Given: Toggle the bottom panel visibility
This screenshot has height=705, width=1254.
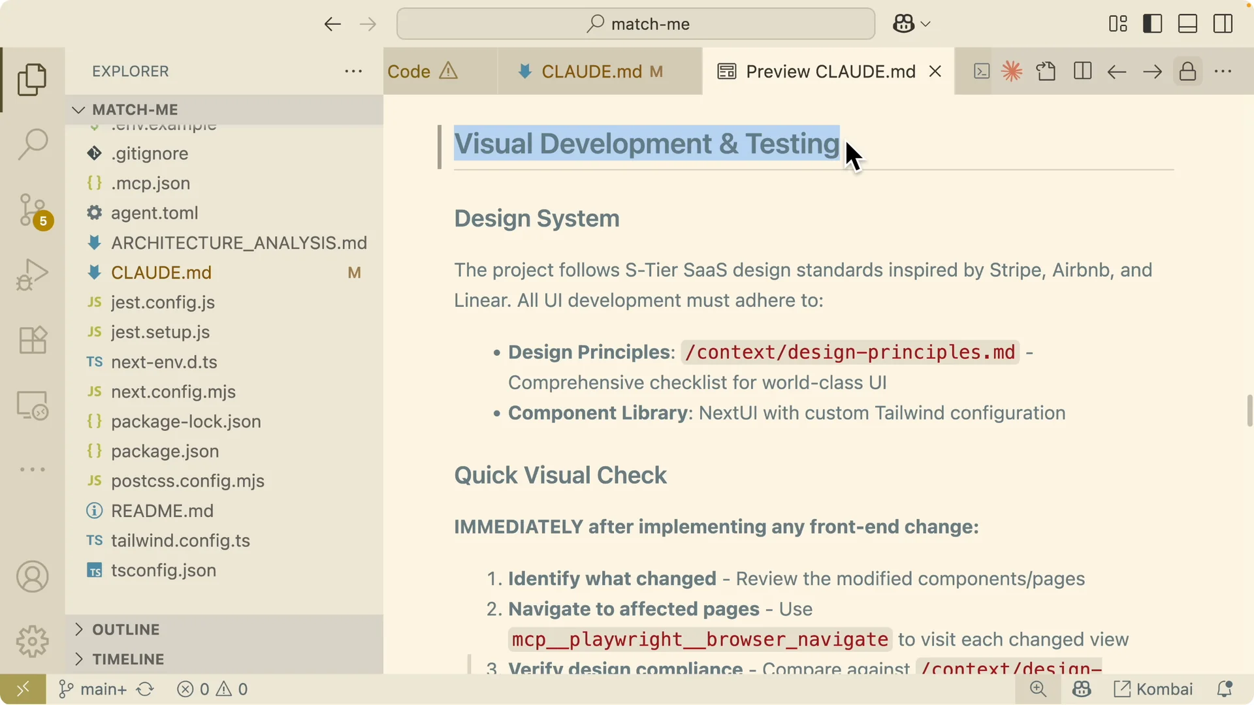Looking at the screenshot, I should 1187,24.
